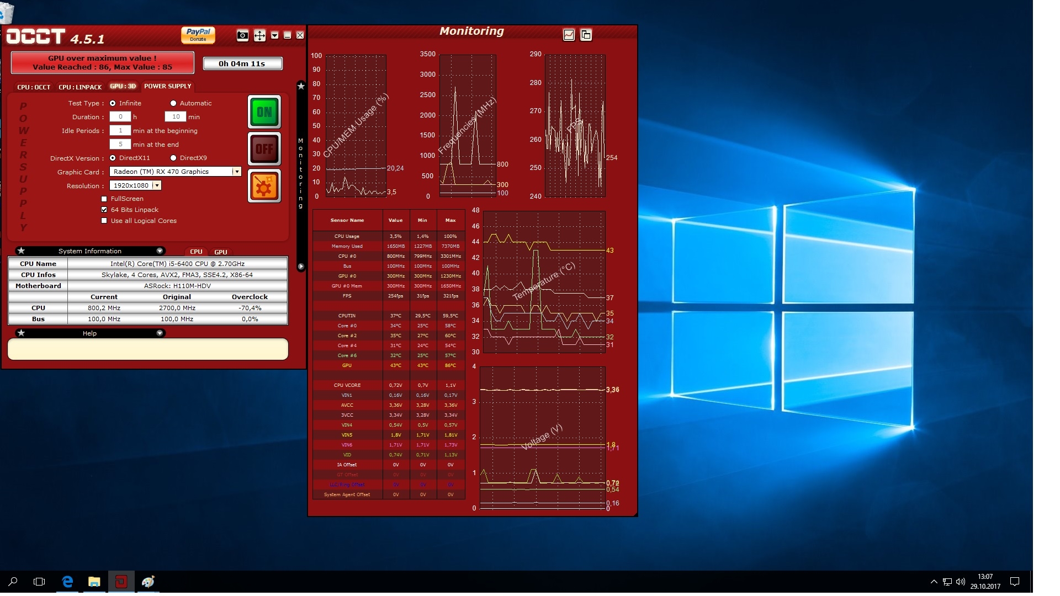Click the AVCC sensor row
Image resolution: width=1060 pixels, height=596 pixels.
pyautogui.click(x=389, y=405)
